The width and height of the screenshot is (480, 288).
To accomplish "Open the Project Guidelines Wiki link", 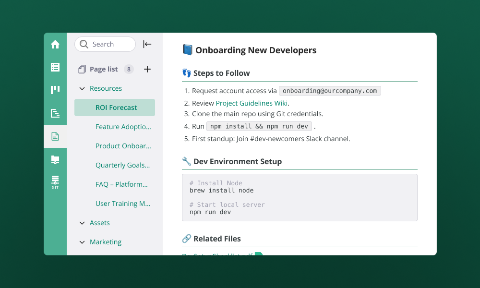I will click(252, 103).
